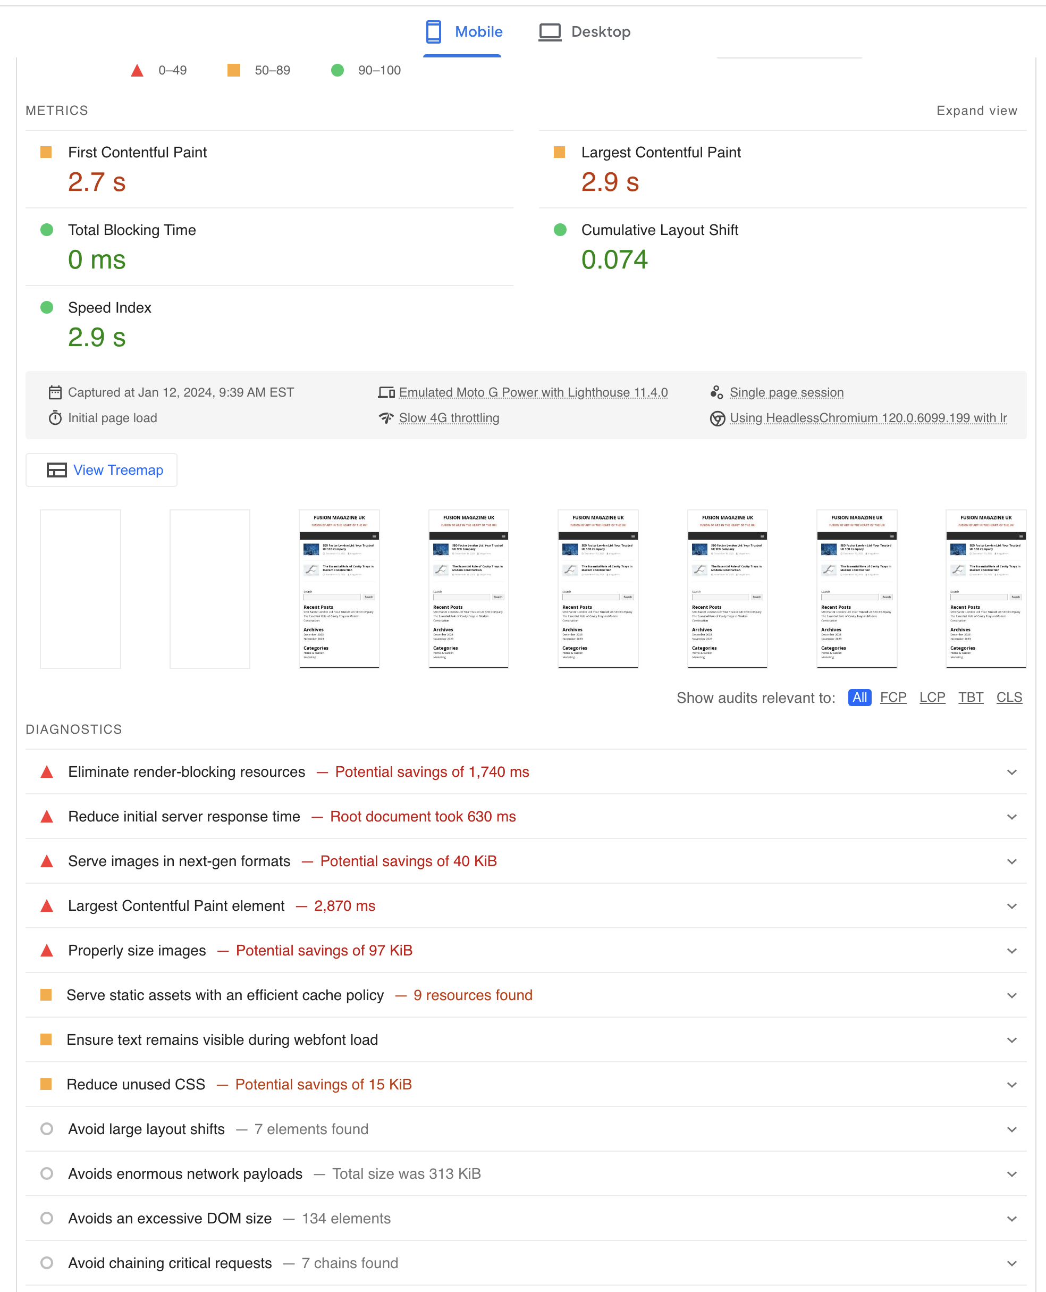Open the Using HeadlessChromium 120.0.6099.199 link
Image resolution: width=1046 pixels, height=1292 pixels.
coord(868,417)
